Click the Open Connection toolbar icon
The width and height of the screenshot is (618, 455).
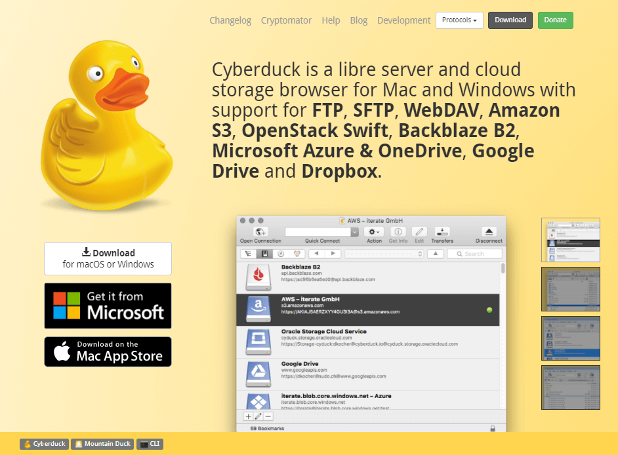click(259, 231)
